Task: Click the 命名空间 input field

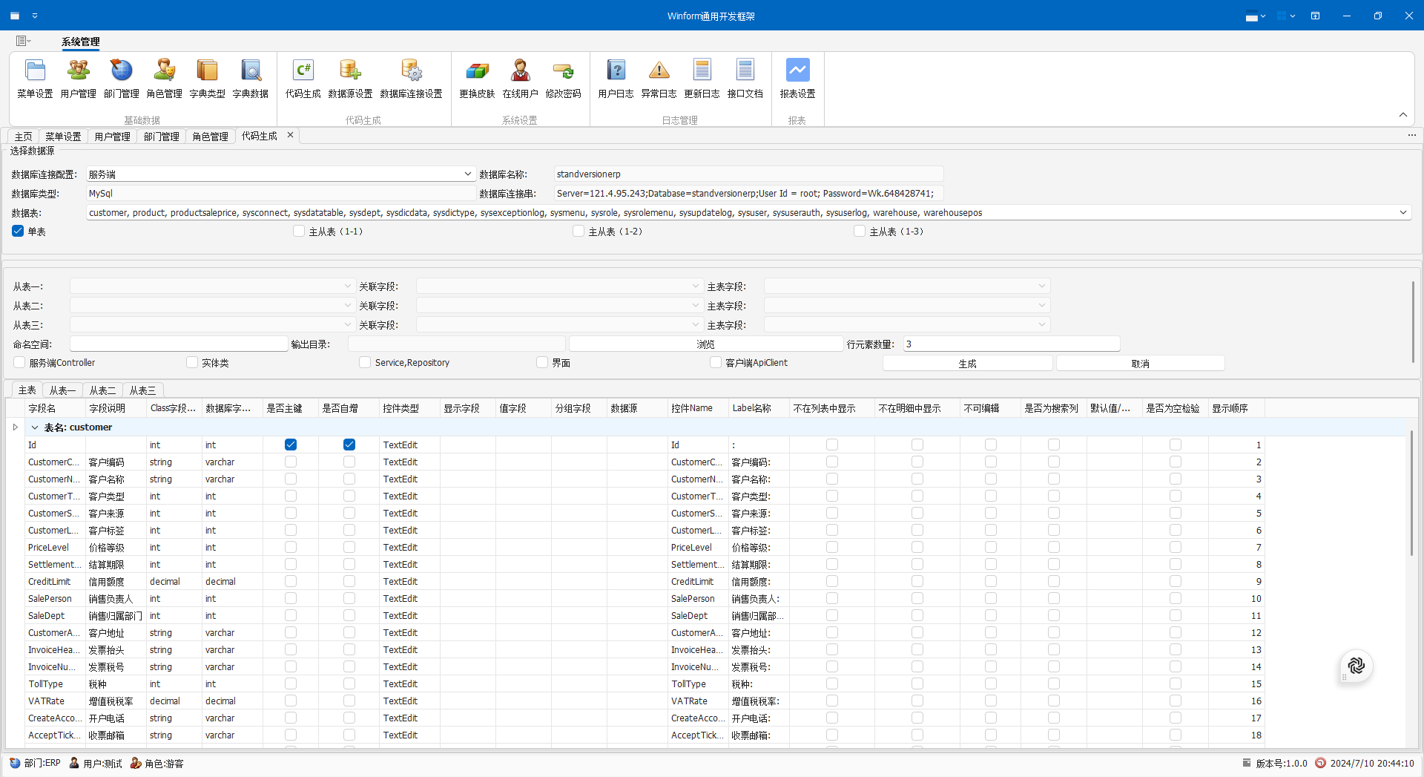Action: [x=179, y=344]
